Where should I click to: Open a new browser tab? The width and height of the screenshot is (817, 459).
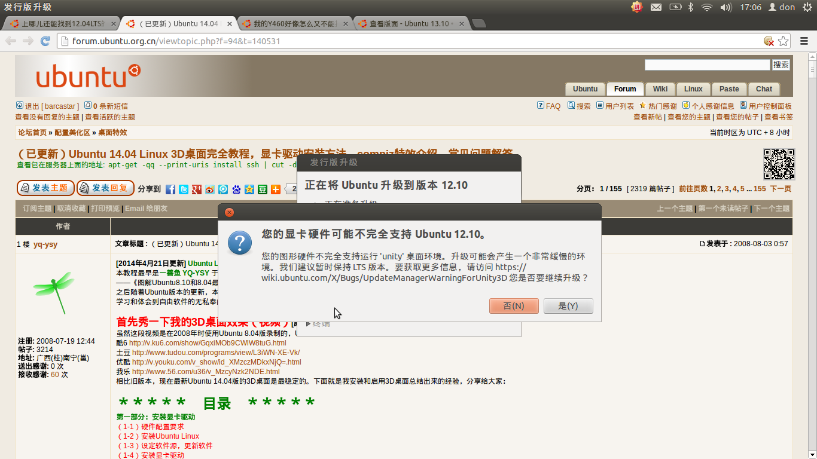478,24
